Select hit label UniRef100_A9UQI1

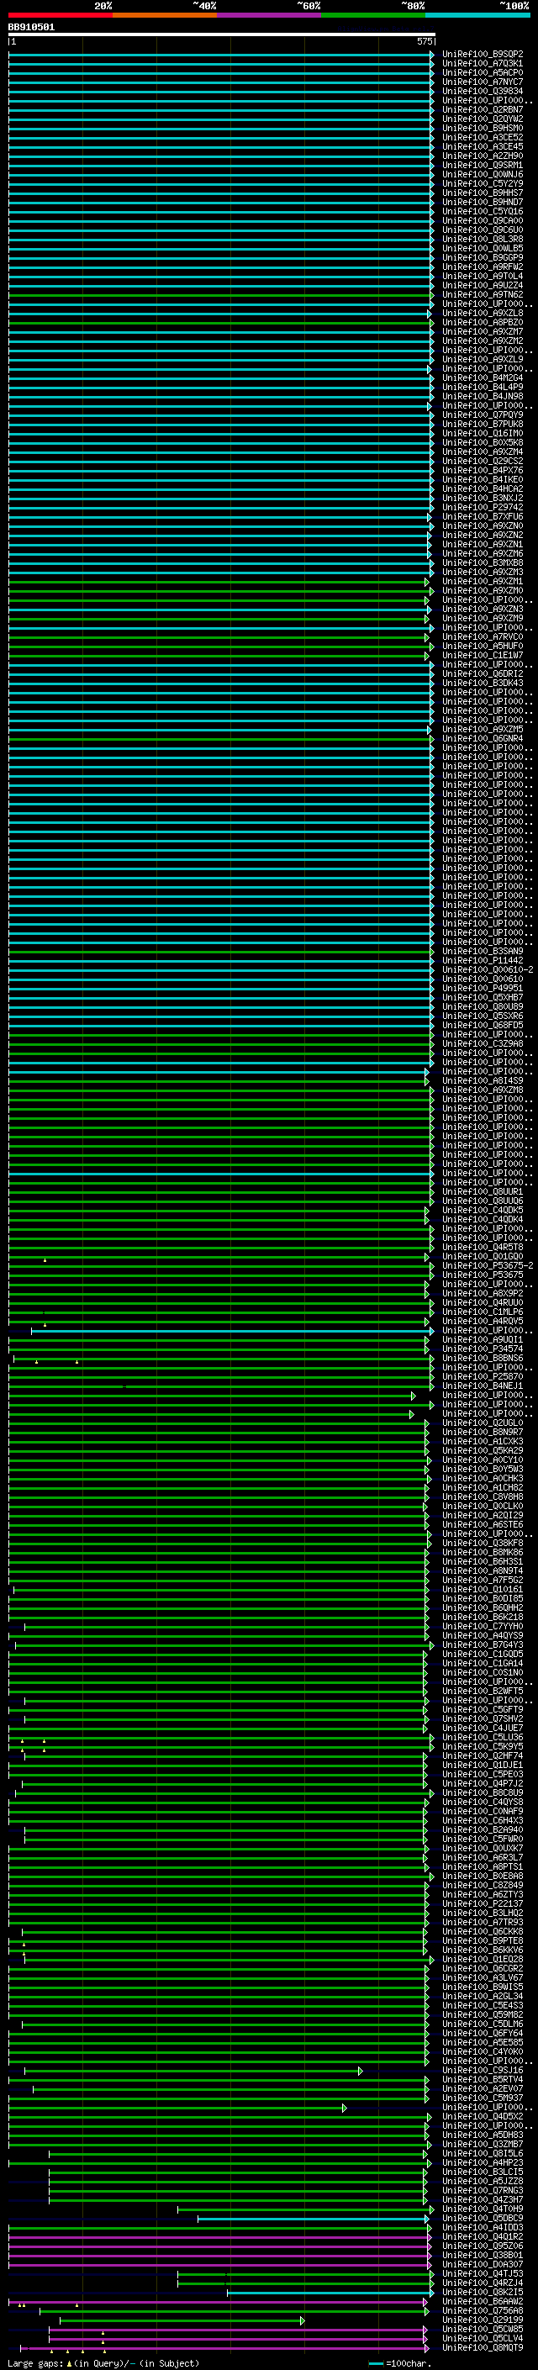click(x=483, y=1339)
